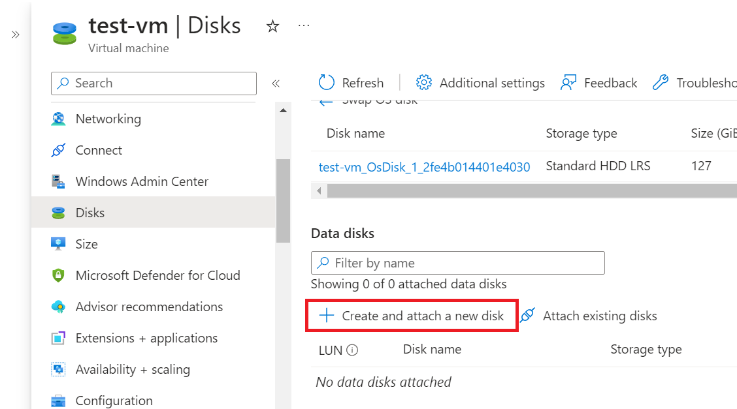This screenshot has height=409, width=737.
Task: Open Extensions + applications
Action: tap(146, 338)
